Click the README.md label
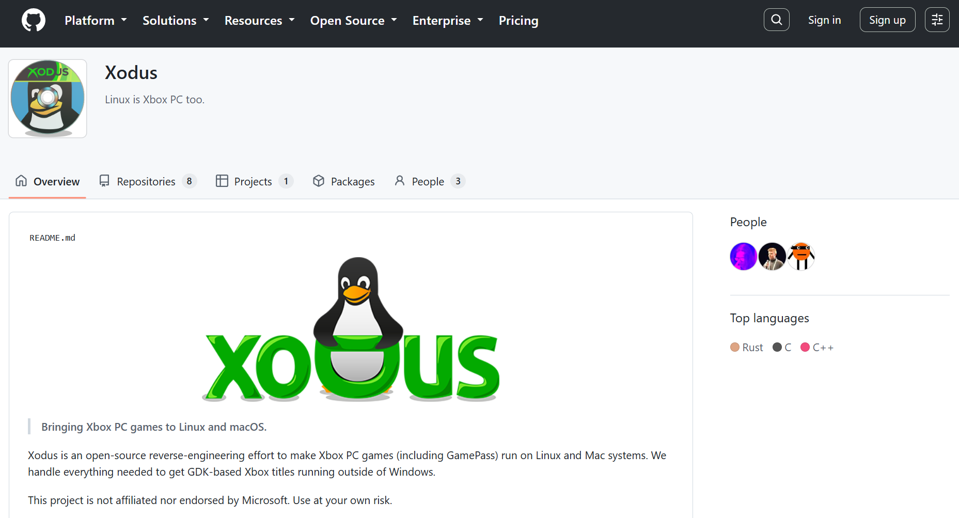 52,238
